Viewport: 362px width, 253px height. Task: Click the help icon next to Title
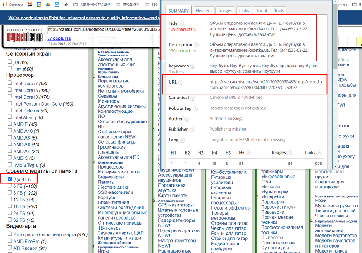181,24
